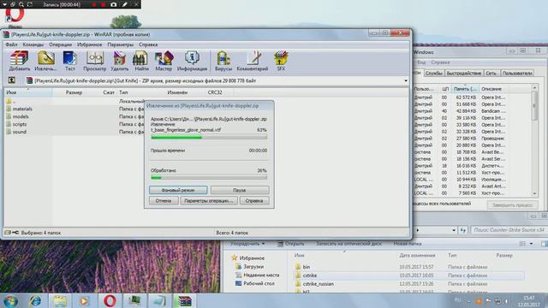This screenshot has height=308, width=548.
Task: Open the Параметры menu
Action: (x=120, y=44)
